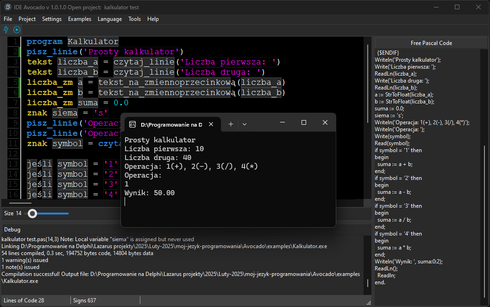Image resolution: width=490 pixels, height=307 pixels.
Task: Open the File menu
Action: (x=8, y=19)
